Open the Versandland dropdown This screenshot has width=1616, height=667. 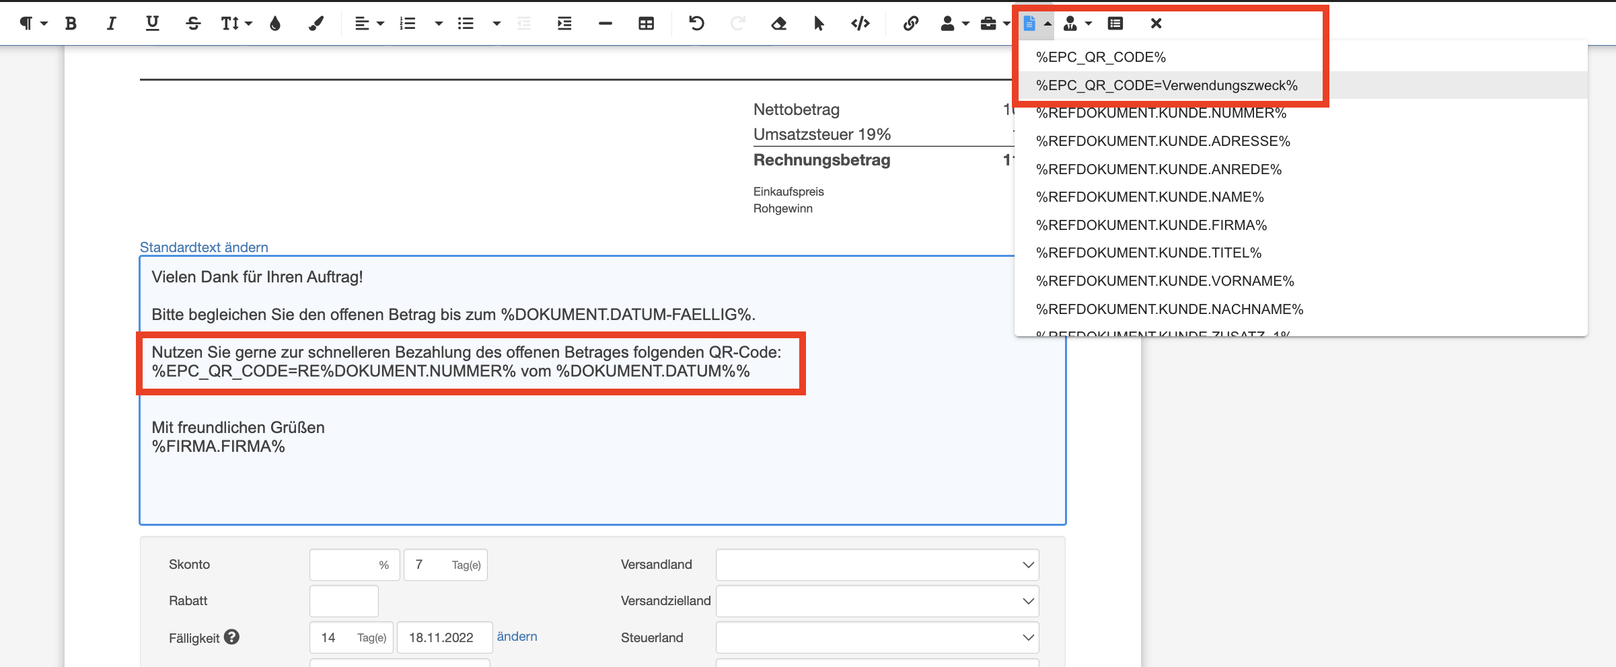(877, 565)
